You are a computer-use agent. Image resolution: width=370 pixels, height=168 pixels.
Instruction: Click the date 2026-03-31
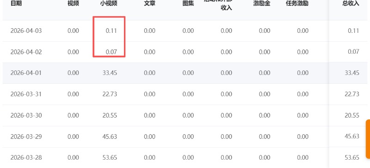(26, 94)
